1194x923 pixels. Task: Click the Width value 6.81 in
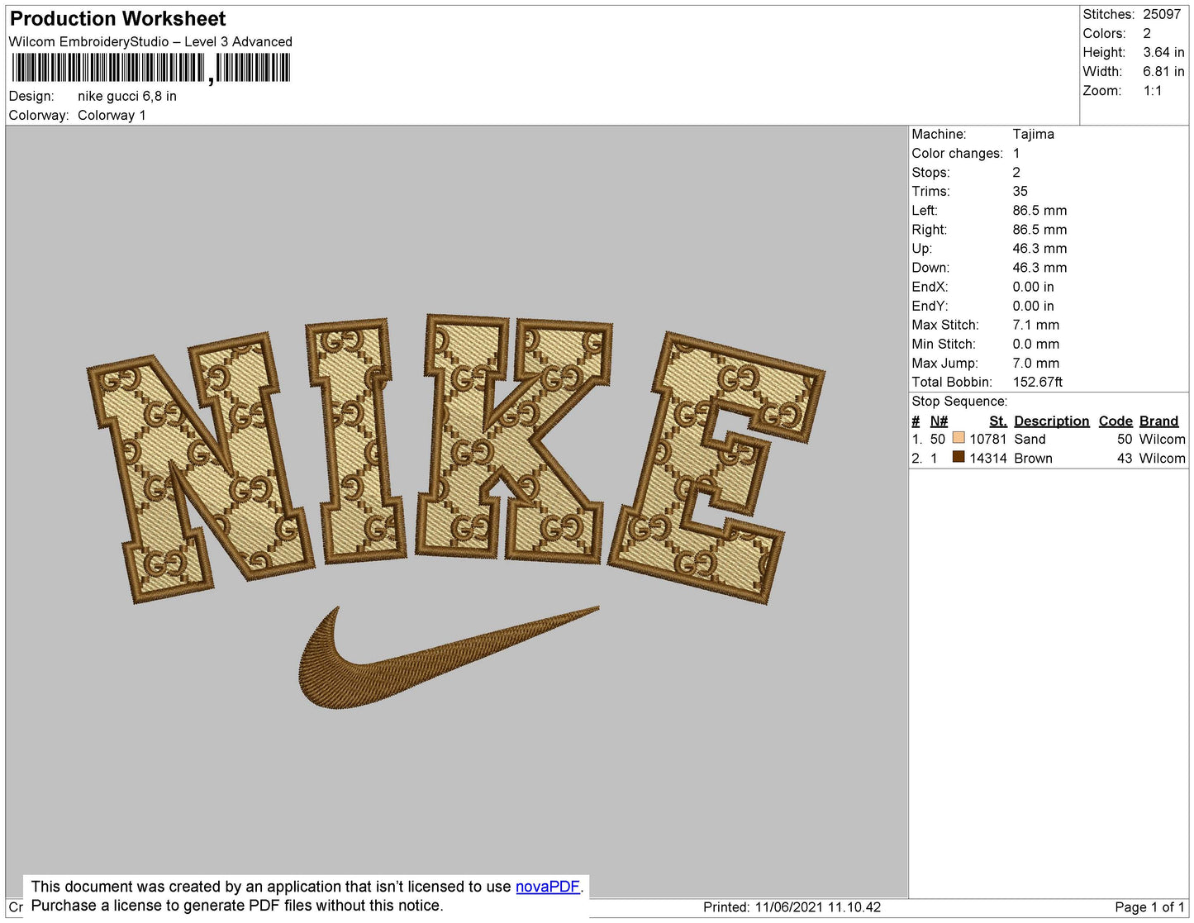click(x=1163, y=72)
